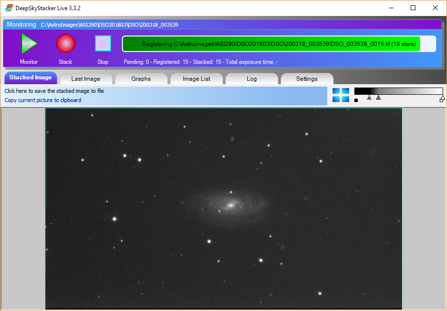Open the Last Image tab
Image resolution: width=447 pixels, height=311 pixels.
[86, 79]
